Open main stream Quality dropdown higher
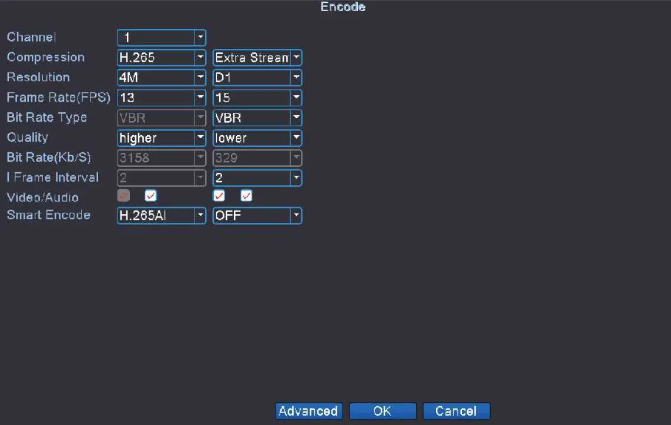 pyautogui.click(x=162, y=138)
